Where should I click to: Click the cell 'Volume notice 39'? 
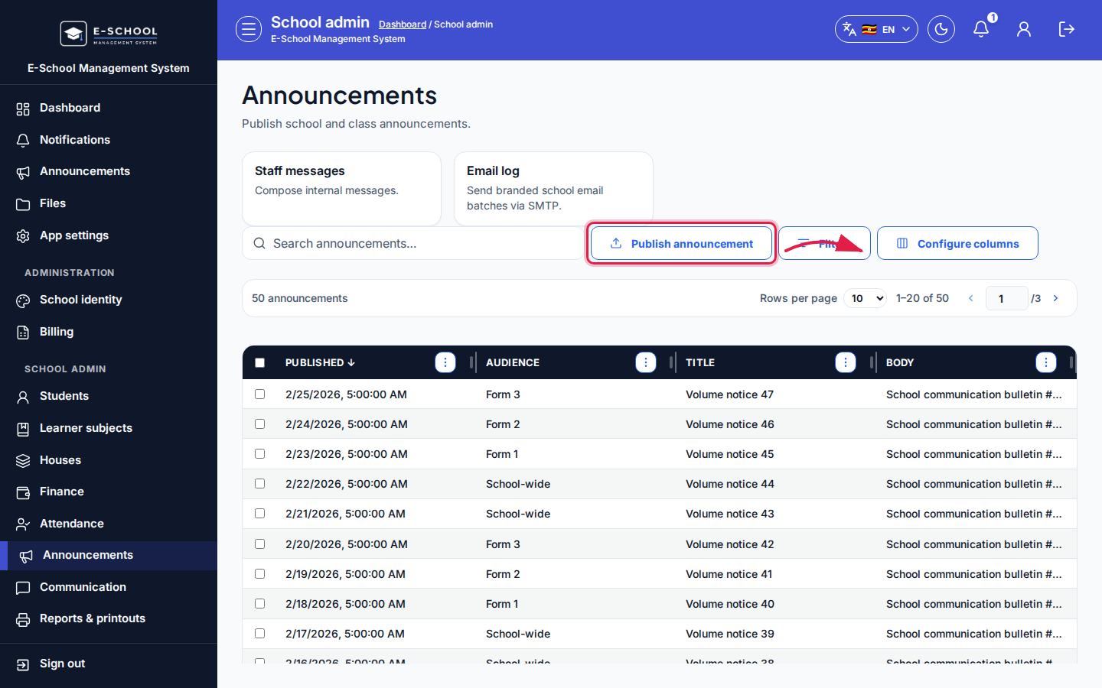tap(730, 634)
